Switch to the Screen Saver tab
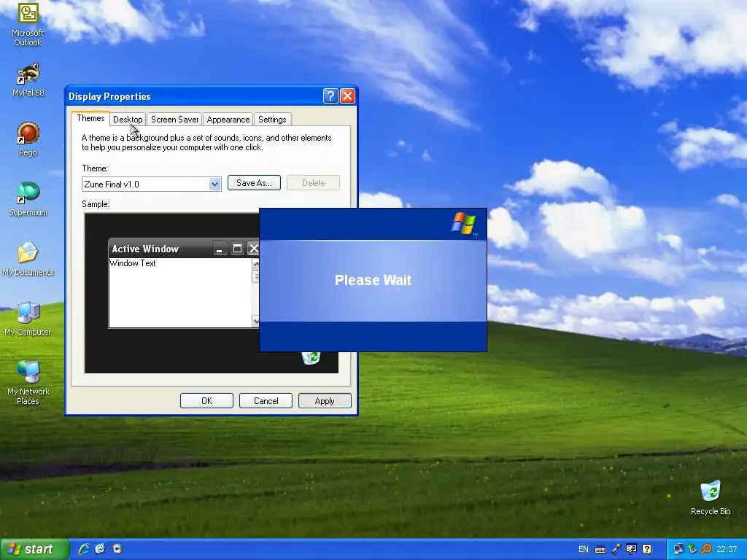The image size is (747, 560). pos(174,120)
